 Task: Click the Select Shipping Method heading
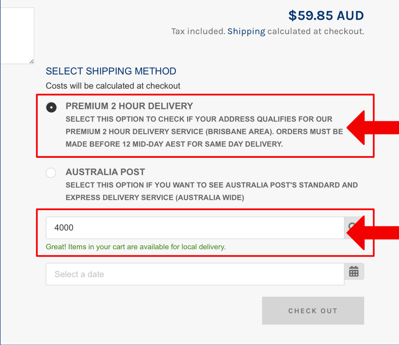coord(111,71)
